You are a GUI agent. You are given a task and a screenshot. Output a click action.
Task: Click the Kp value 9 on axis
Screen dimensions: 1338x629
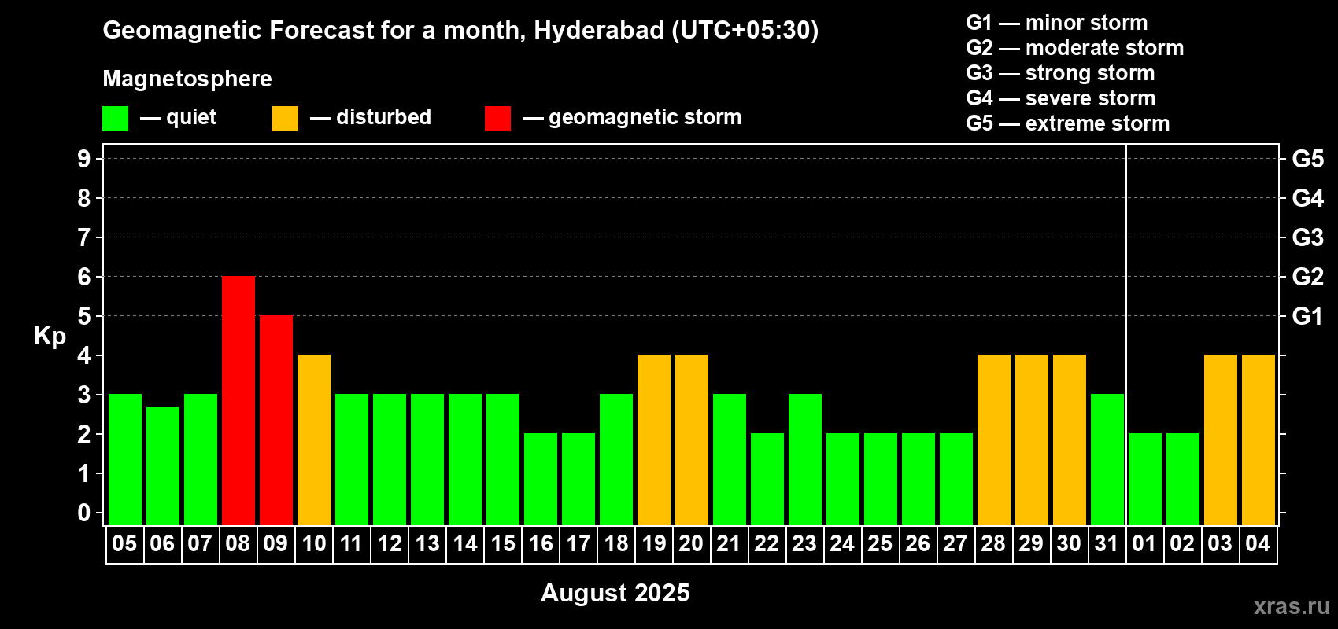(84, 159)
